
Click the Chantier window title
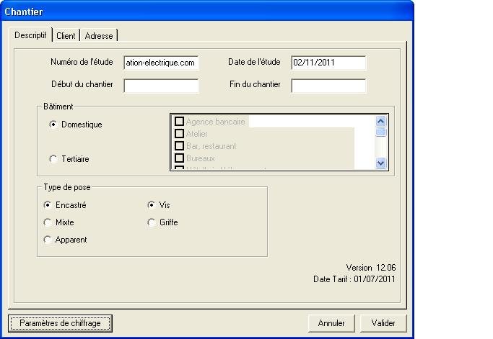tap(24, 12)
